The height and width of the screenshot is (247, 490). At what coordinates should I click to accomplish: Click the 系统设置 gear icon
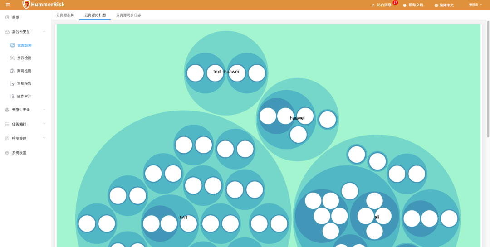(x=7, y=153)
